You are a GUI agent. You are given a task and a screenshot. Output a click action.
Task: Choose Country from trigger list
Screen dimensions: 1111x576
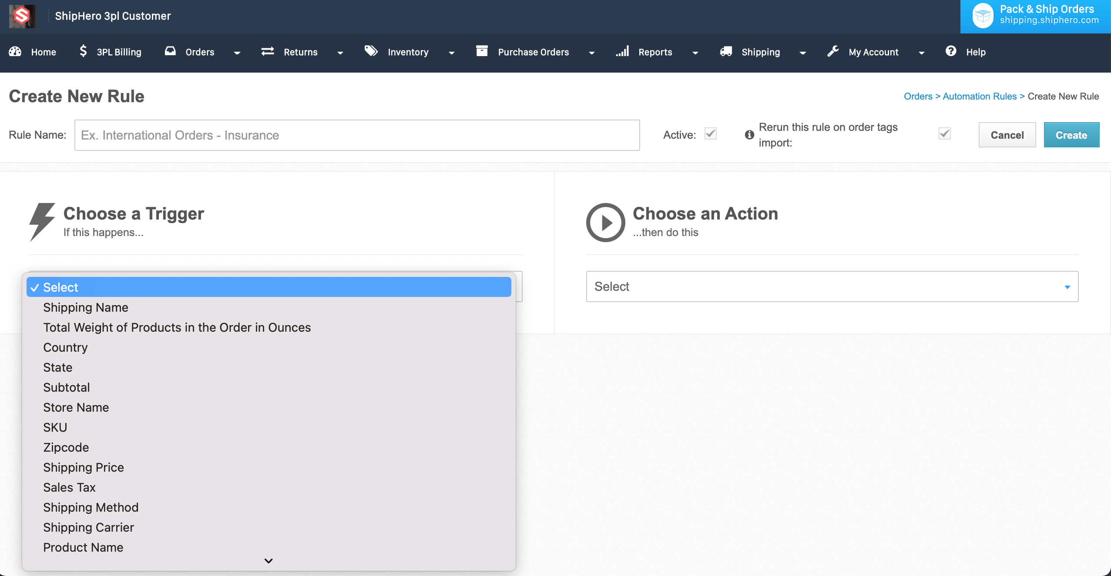[65, 347]
